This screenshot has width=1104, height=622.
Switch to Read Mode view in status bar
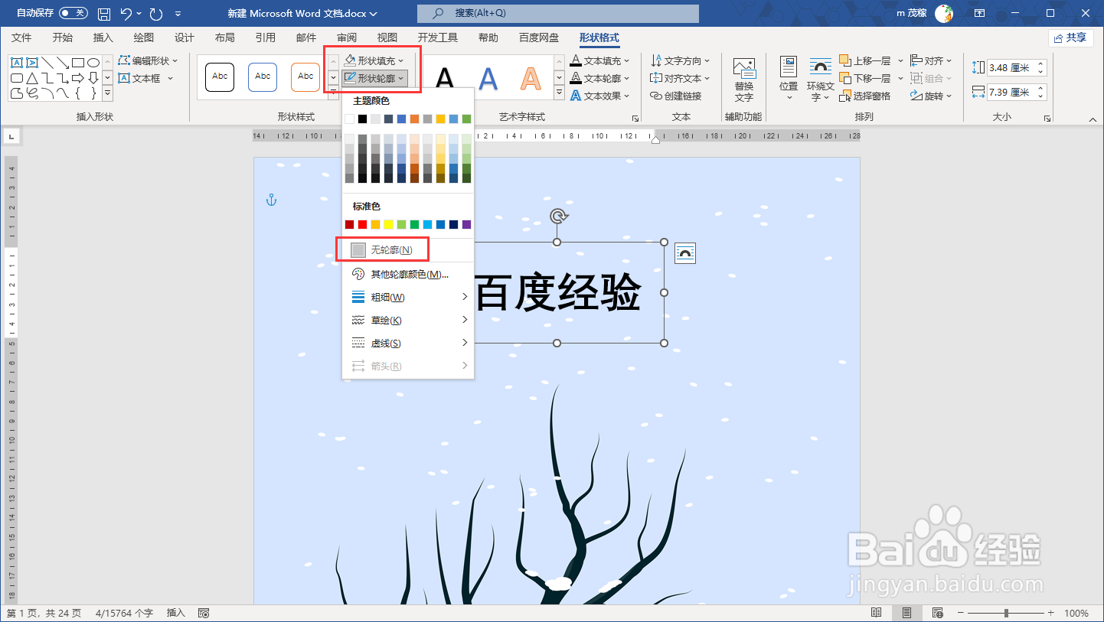[x=877, y=613]
